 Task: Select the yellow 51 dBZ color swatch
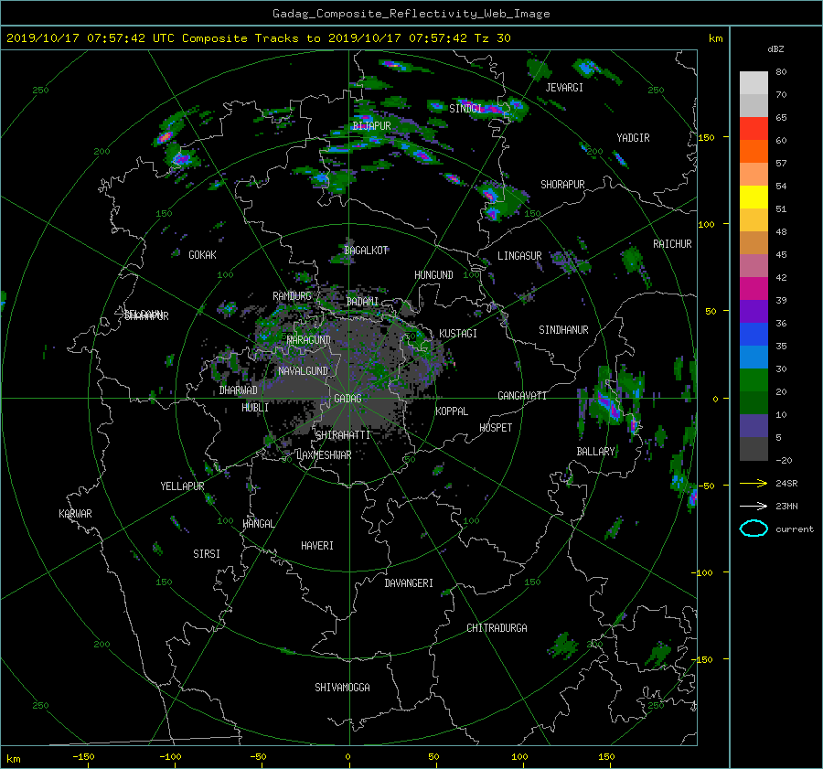[x=754, y=198]
